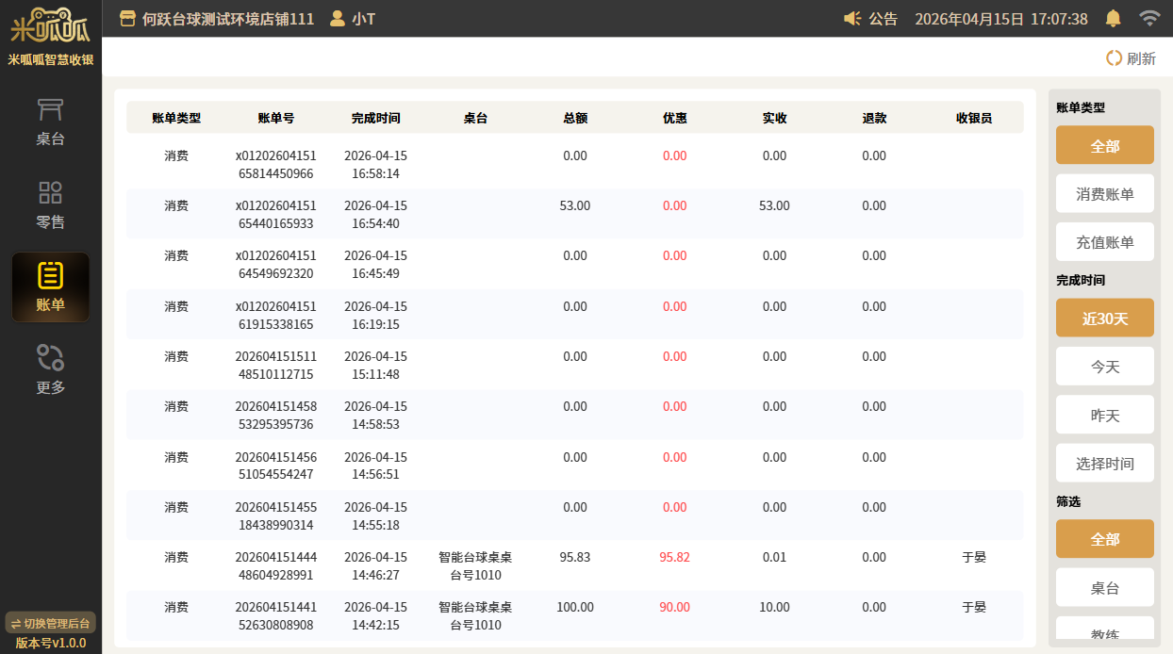Click the notification bell icon
Viewport: 1173px width, 654px height.
[1114, 19]
